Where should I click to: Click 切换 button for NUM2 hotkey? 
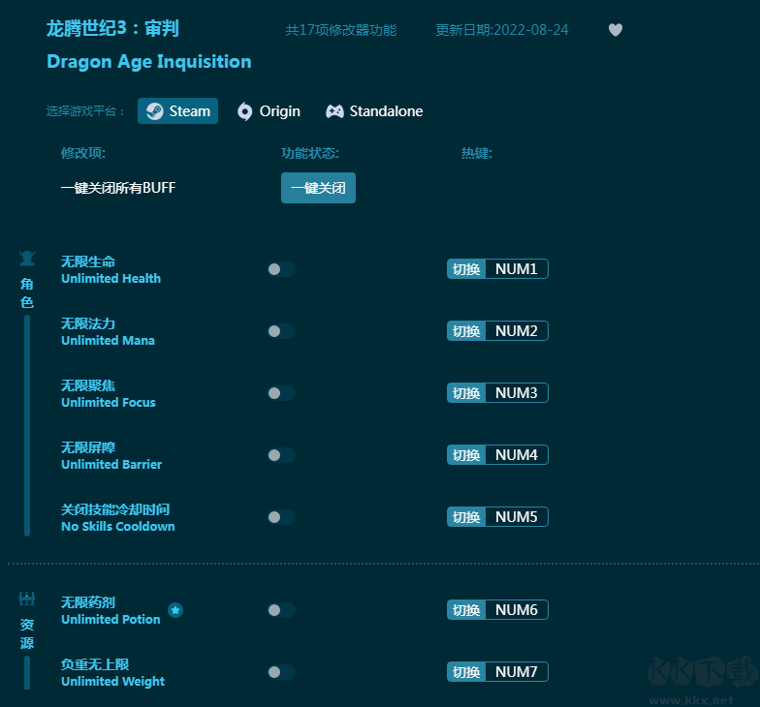[466, 331]
